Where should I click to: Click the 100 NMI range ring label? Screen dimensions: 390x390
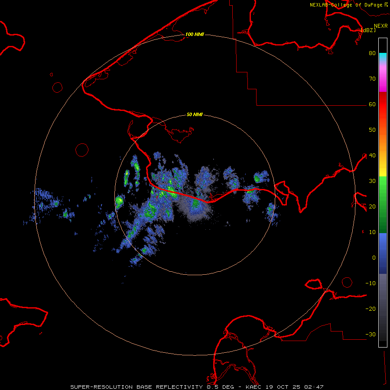[195, 34]
